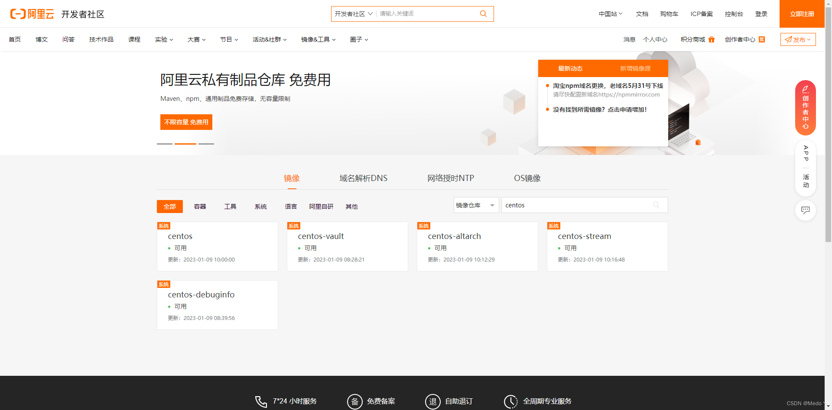
Task: Switch to the 镜像 tab
Action: click(292, 178)
